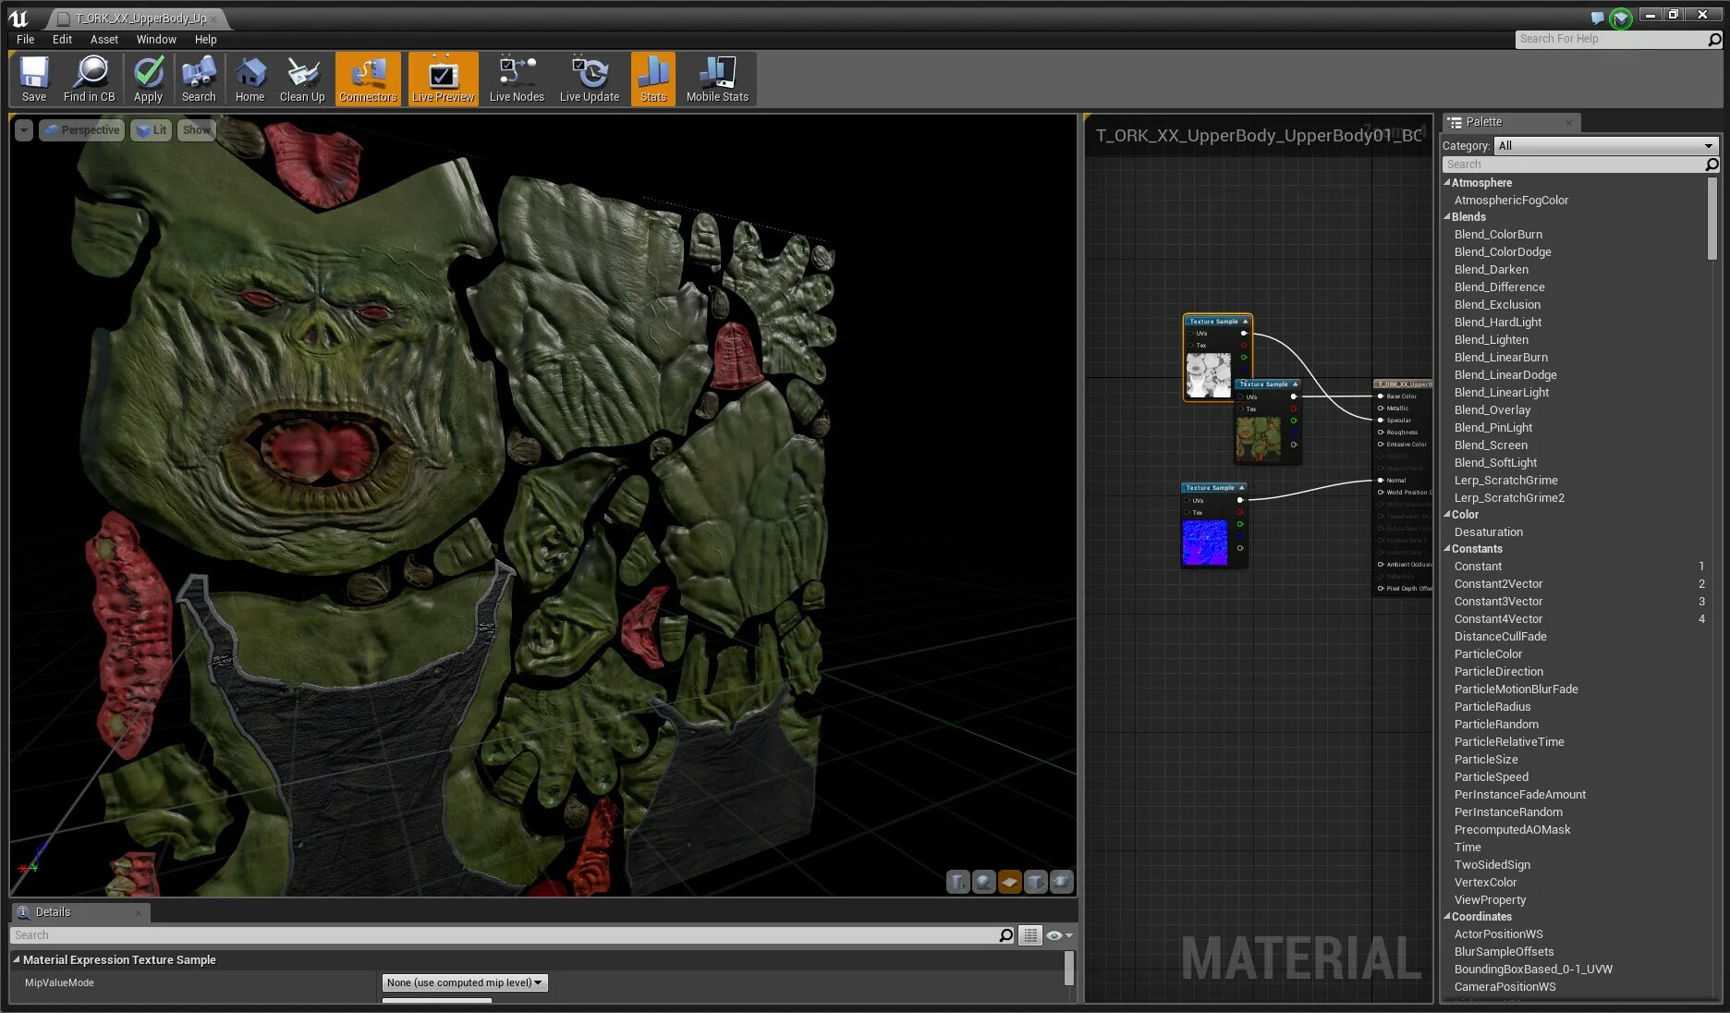The height and width of the screenshot is (1013, 1730).
Task: Set preview mesh to cylinder shape
Action: 958,882
